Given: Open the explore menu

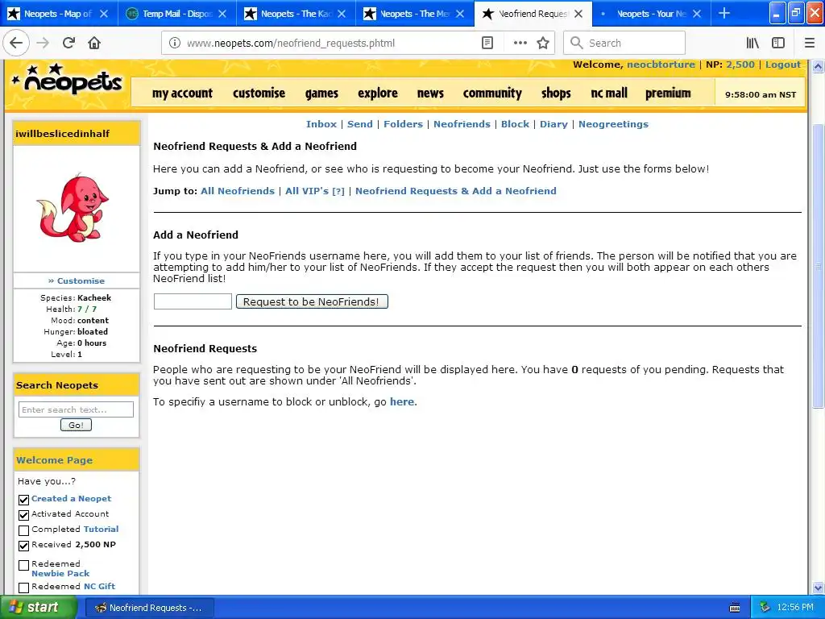Looking at the screenshot, I should (x=378, y=93).
